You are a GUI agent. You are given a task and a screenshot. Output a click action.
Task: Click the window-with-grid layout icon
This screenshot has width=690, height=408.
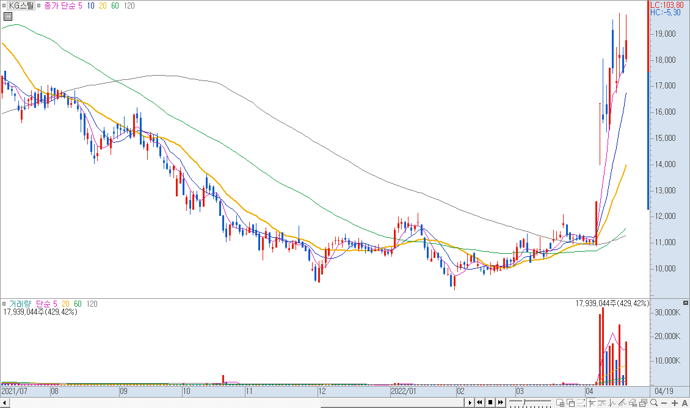click(560, 403)
